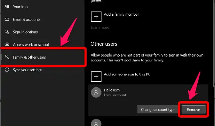Viewport: 215px width, 126px height.
Task: Open the Learn more link
Action: click(100, 27)
